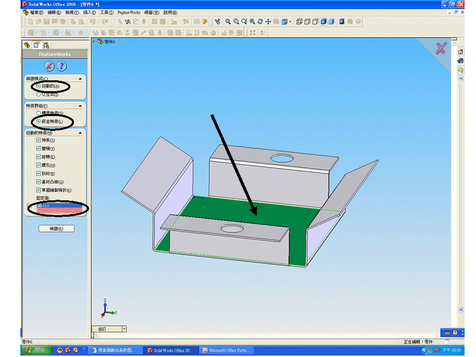
Task: Click the Undo toolbar icon
Action: click(93, 21)
